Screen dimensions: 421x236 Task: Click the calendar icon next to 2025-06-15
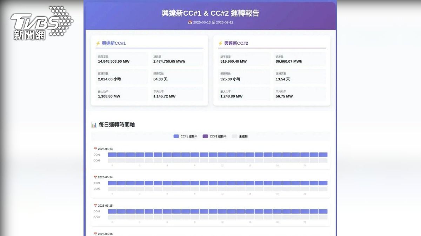pyautogui.click(x=95, y=206)
